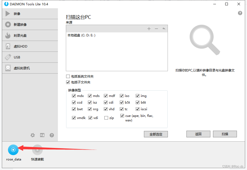Click help icon at top right of panel

coord(240,13)
